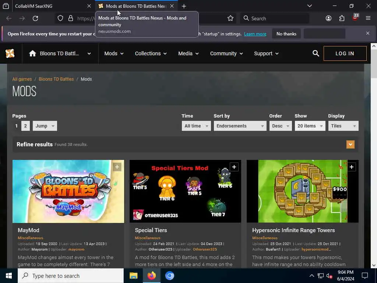This screenshot has width=377, height=283.
Task: Open the notification center icon
Action: tap(365, 276)
